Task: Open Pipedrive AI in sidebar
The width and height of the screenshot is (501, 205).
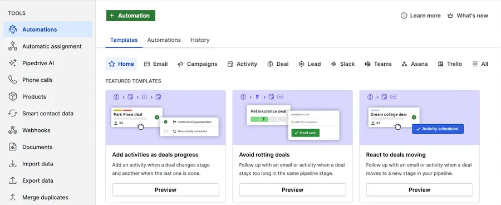Action: (48, 63)
